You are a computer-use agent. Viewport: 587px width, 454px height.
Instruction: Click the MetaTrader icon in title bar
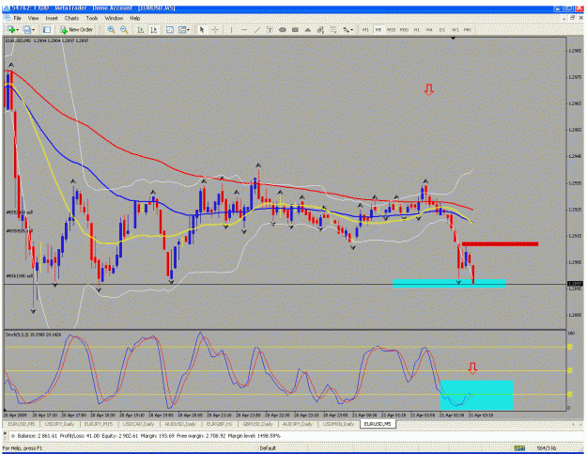(7, 8)
